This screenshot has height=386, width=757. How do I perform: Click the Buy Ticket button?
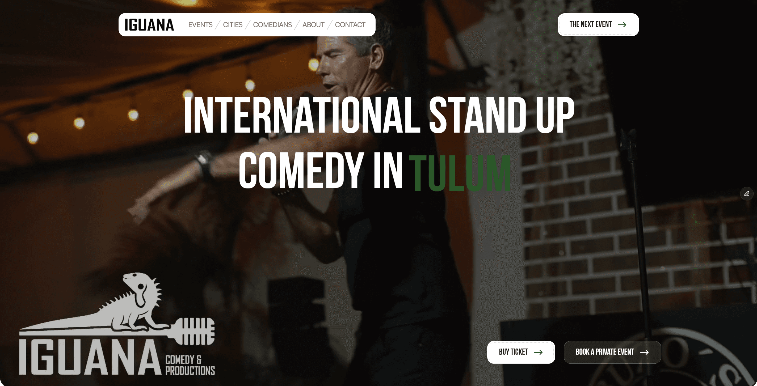tap(521, 352)
